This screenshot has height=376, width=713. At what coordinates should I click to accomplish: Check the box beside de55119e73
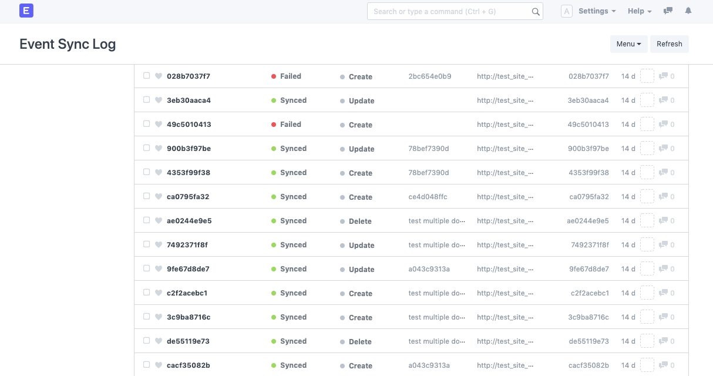[147, 341]
